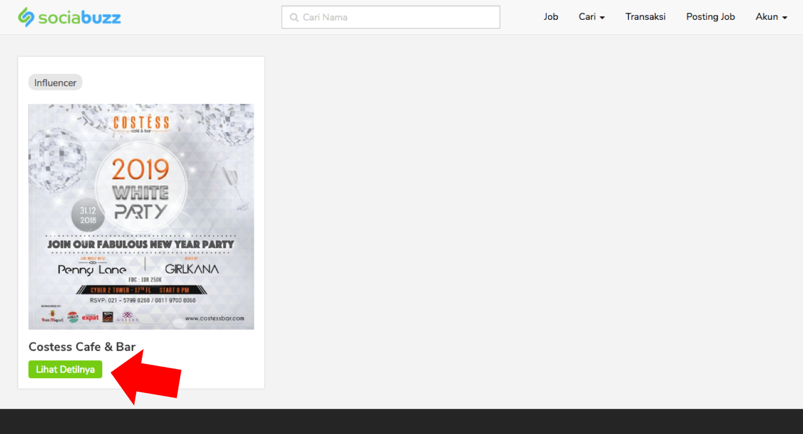Open the Job menu item
The image size is (803, 434).
[551, 17]
